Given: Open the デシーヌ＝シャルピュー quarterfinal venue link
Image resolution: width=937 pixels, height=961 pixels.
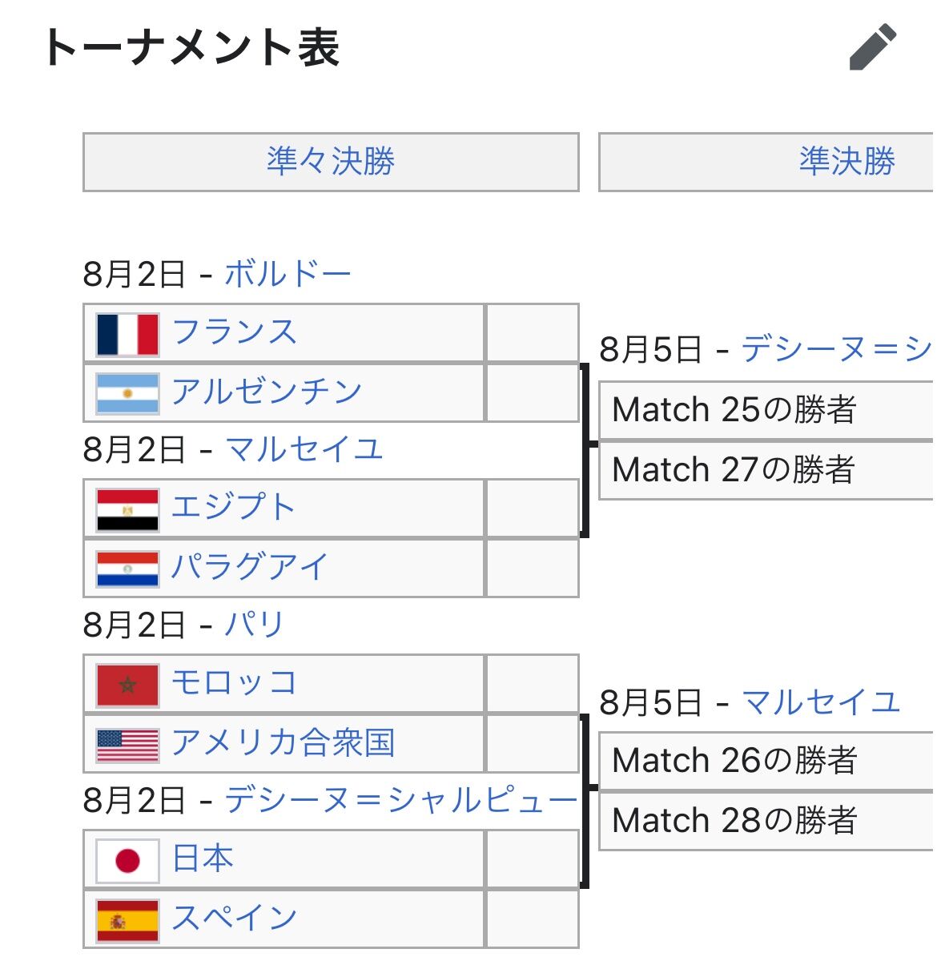Looking at the screenshot, I should coord(400,800).
